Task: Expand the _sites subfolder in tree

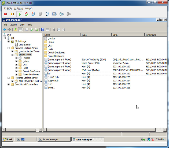Action: 16,61
